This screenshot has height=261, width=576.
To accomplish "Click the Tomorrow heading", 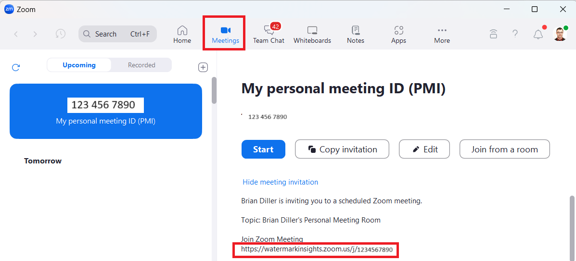I will tap(43, 161).
